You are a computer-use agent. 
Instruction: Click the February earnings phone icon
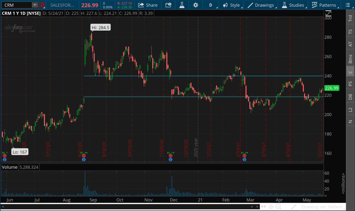[x=244, y=156]
